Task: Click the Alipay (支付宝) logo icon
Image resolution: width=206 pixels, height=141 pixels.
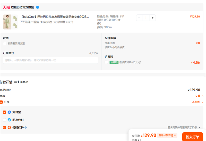Action: pos(9,112)
